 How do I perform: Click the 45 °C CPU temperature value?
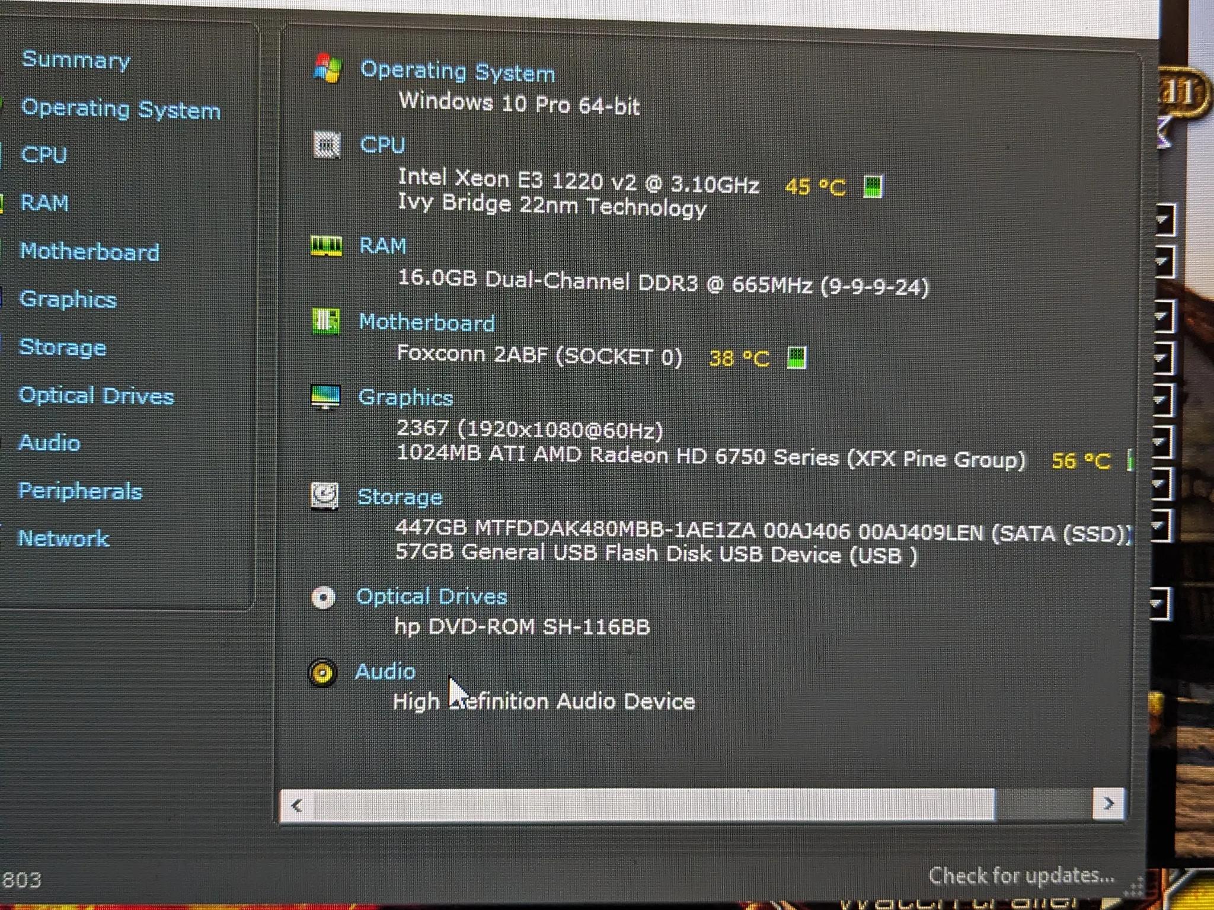pos(816,187)
